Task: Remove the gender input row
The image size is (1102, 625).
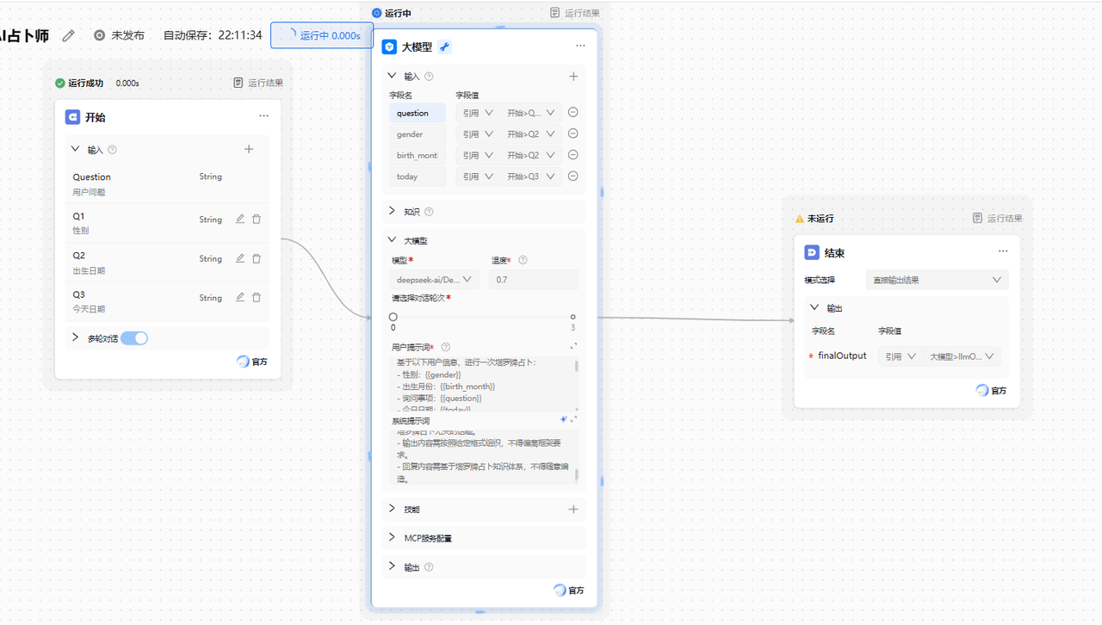Action: point(573,133)
